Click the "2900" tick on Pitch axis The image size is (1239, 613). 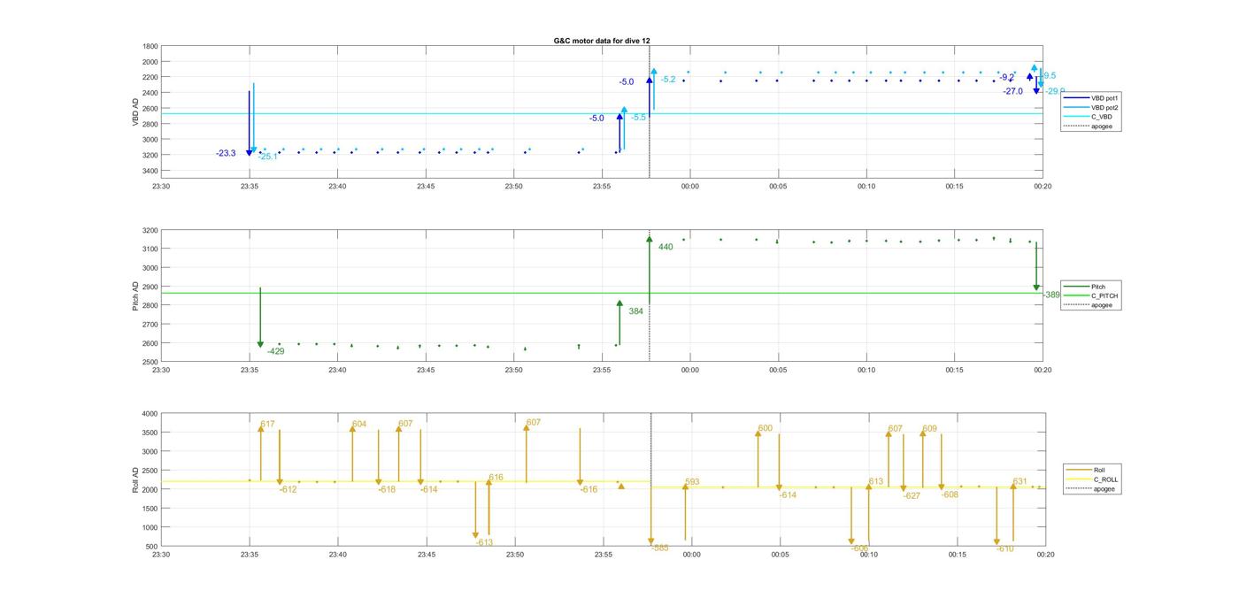(x=150, y=287)
